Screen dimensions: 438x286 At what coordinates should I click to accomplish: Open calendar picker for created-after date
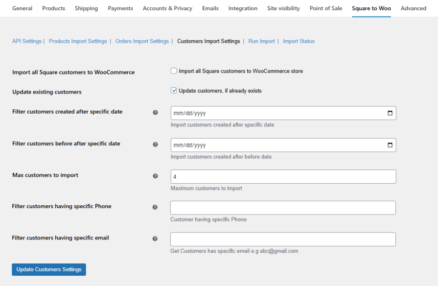point(390,113)
